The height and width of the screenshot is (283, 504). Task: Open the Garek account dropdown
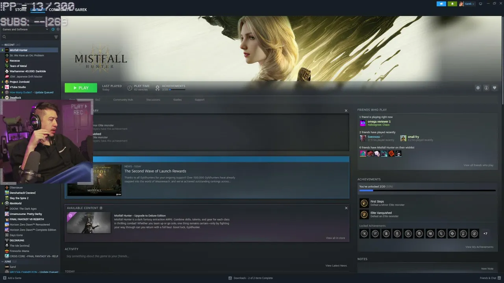coord(467,4)
